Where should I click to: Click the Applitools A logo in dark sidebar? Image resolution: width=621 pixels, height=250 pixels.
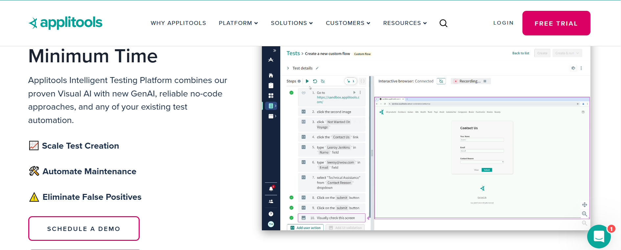(271, 60)
